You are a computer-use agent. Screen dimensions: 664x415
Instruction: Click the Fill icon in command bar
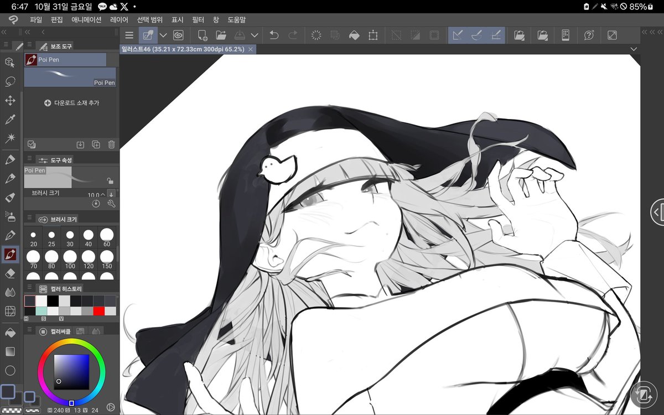pyautogui.click(x=354, y=35)
